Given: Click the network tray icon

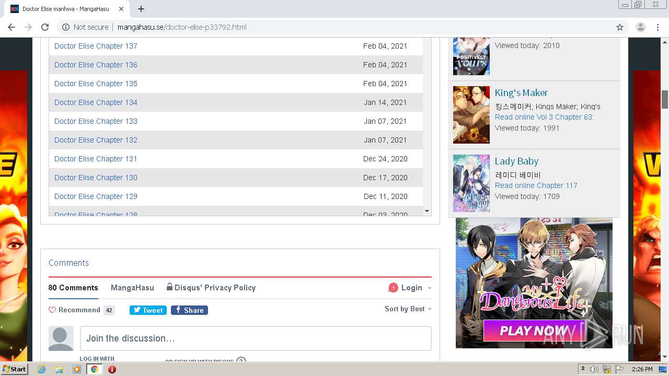Looking at the screenshot, I should coord(607,369).
